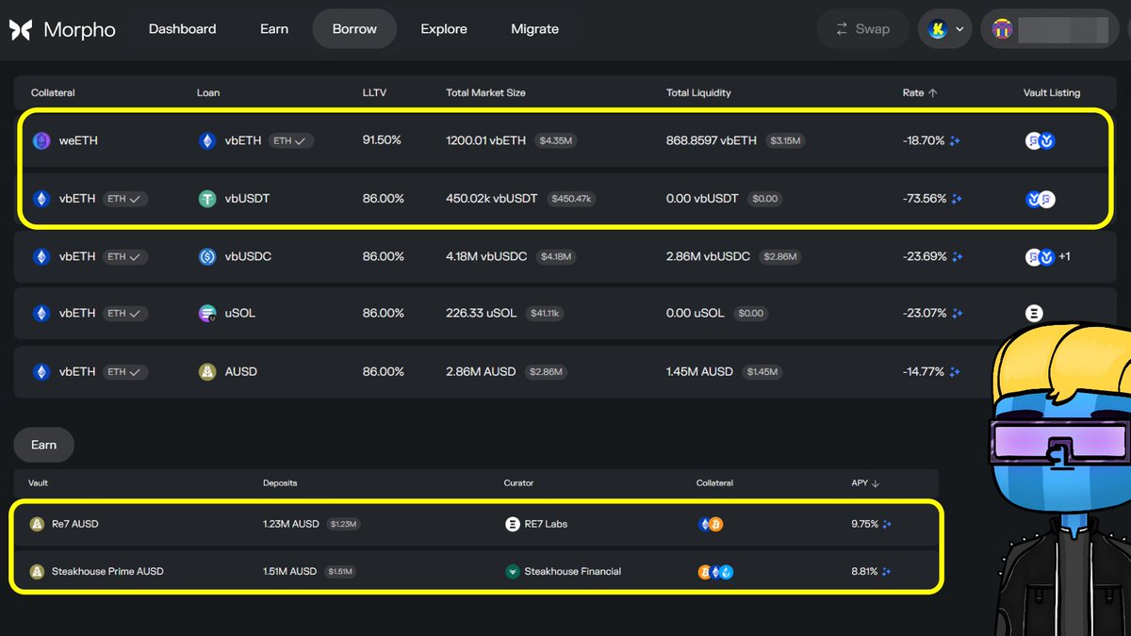Click the 868.8597 vbETH liquidity value
Screen dimensions: 1131x636
[712, 140]
